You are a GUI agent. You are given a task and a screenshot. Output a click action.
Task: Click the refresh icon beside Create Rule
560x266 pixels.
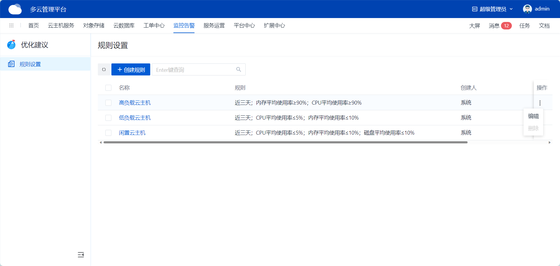(x=104, y=69)
